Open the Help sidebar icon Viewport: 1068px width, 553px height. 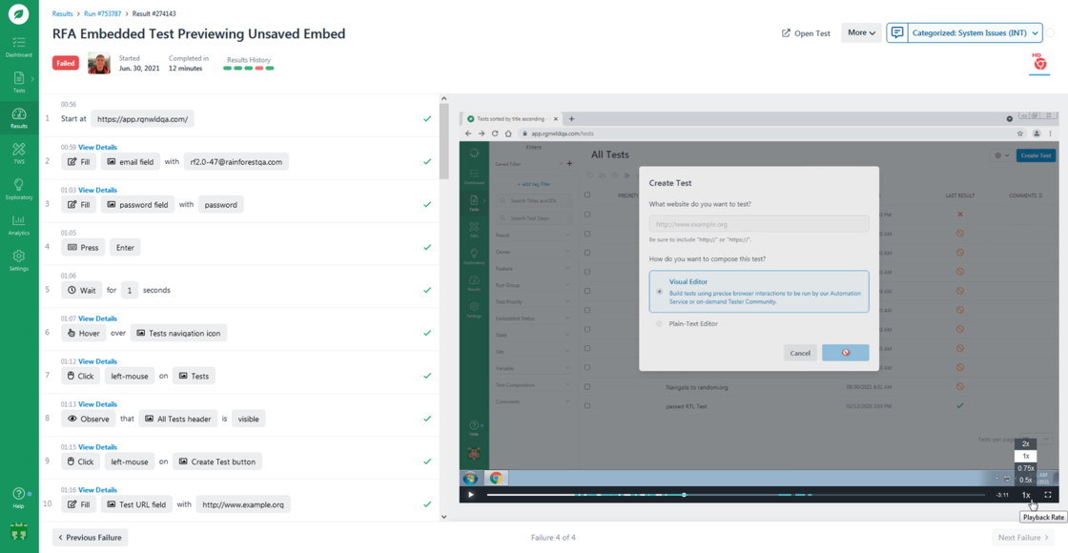[19, 497]
